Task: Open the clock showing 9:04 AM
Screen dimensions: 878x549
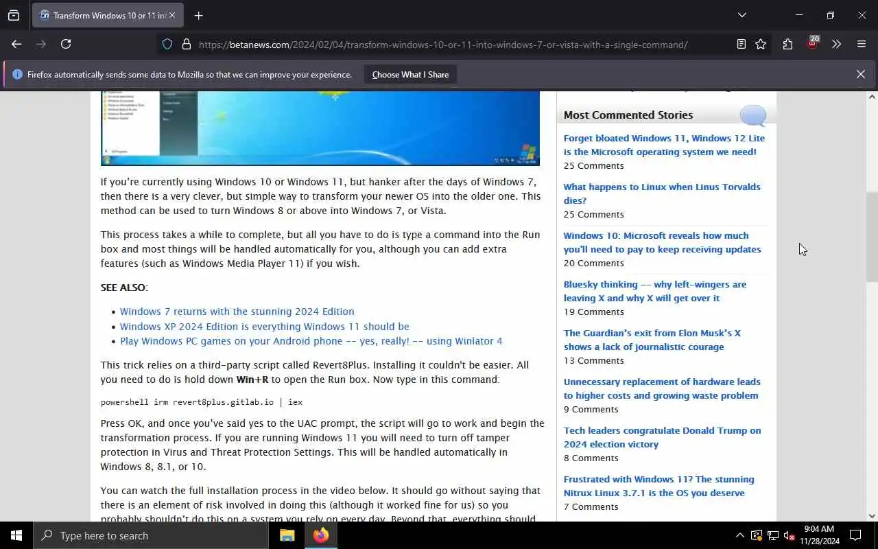Action: point(819,535)
